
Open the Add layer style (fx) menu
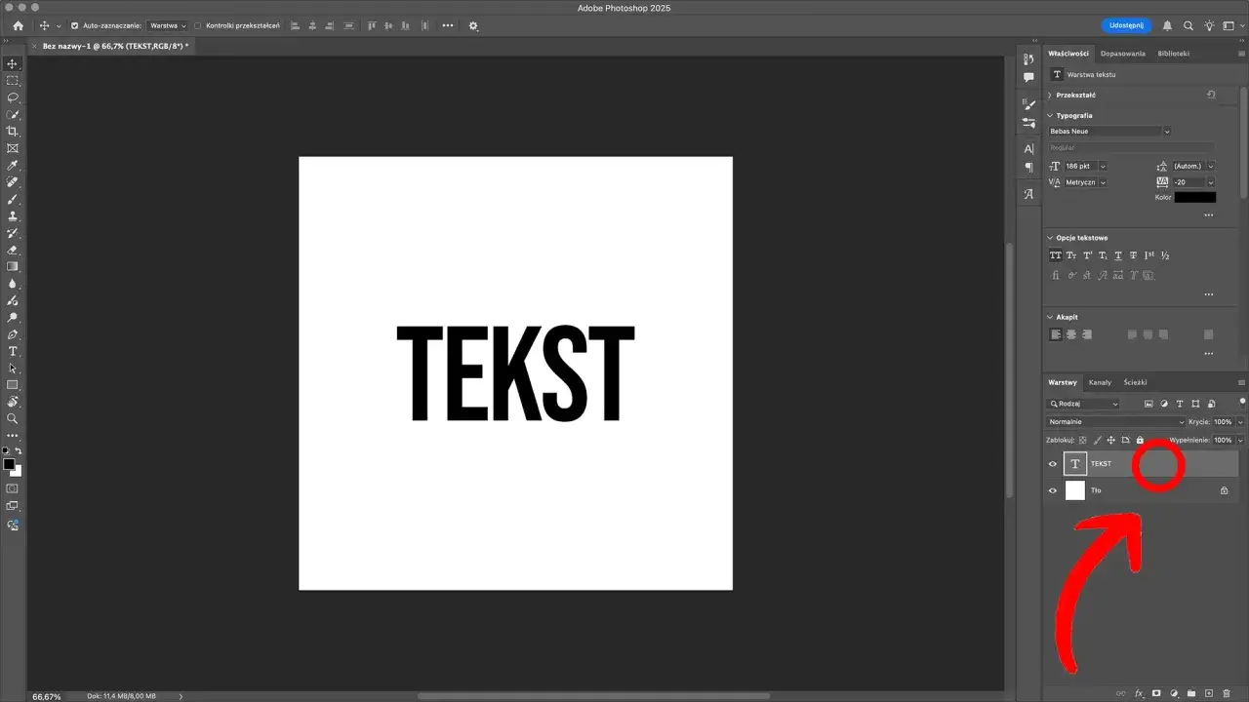click(1140, 693)
